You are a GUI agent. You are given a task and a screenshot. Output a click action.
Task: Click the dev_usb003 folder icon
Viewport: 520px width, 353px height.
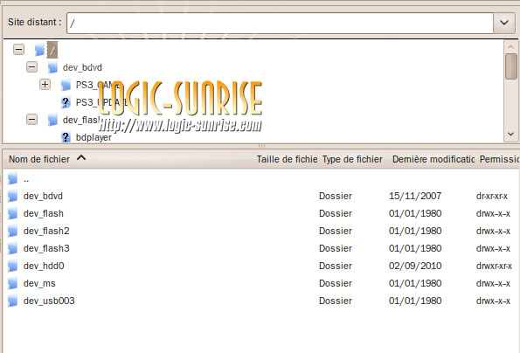click(12, 301)
